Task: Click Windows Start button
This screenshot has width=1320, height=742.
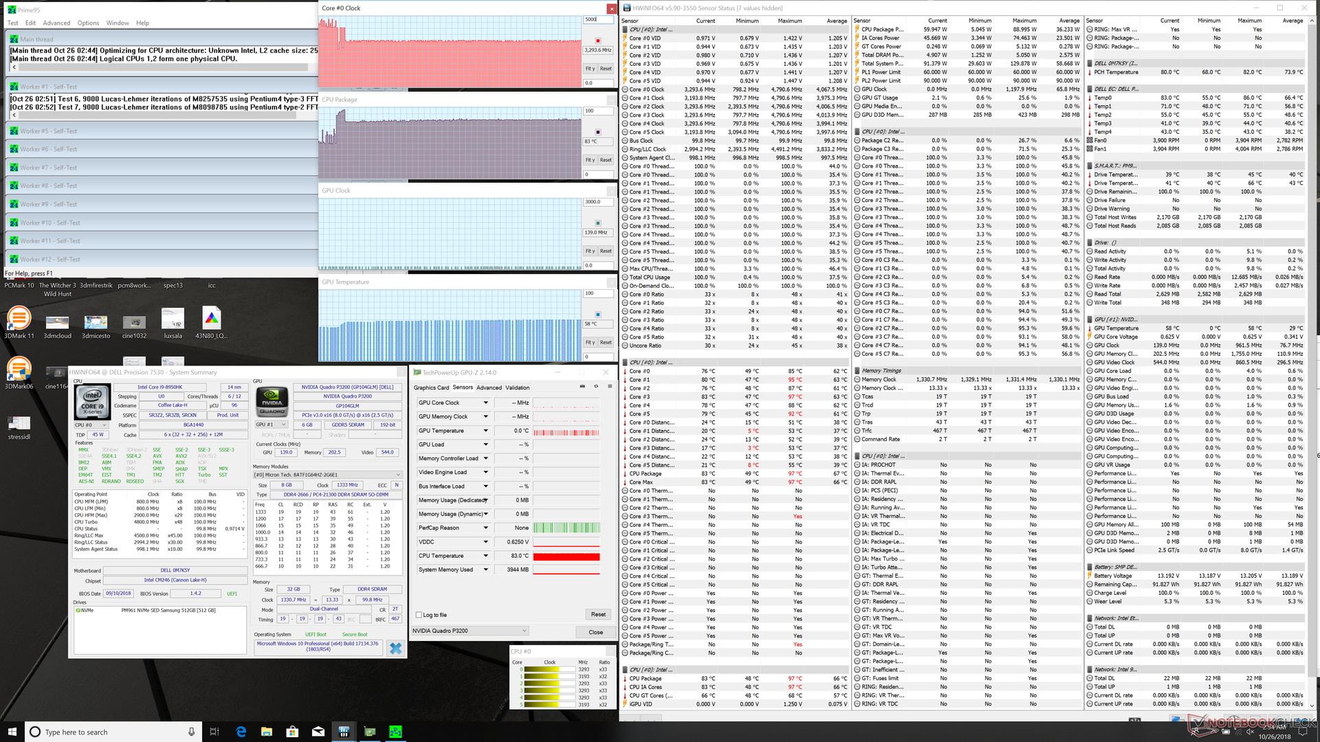Action: (x=12, y=732)
